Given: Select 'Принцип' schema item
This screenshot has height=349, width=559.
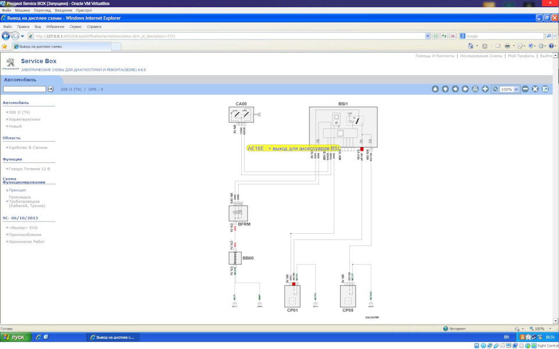Looking at the screenshot, I should 17,190.
